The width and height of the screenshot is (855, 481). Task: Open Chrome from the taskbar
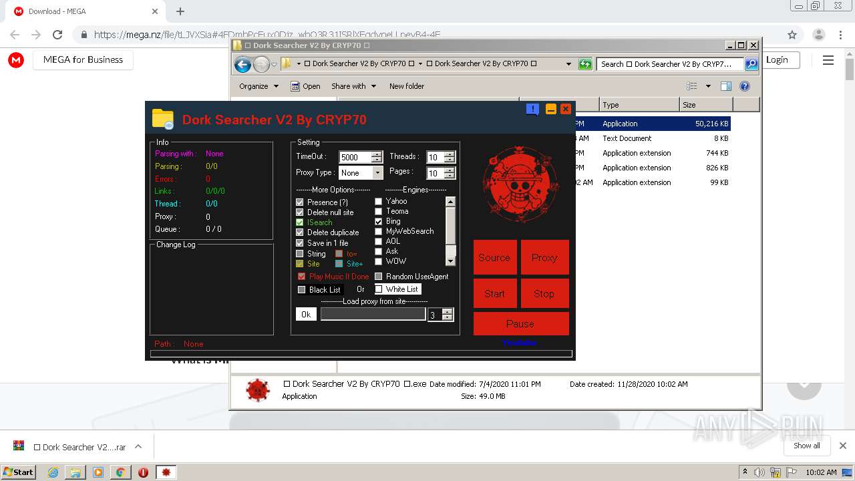(120, 472)
